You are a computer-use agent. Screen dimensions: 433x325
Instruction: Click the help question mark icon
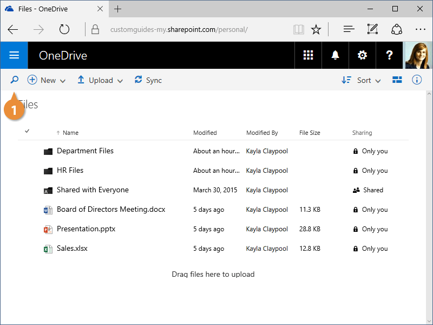[389, 55]
